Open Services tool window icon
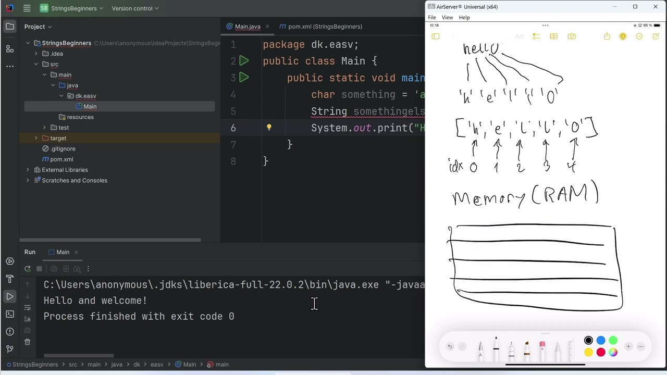The width and height of the screenshot is (667, 375). [x=10, y=261]
